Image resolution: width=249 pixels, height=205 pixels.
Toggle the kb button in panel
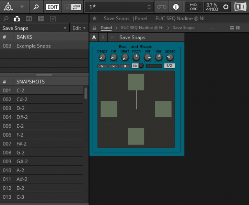135,65
